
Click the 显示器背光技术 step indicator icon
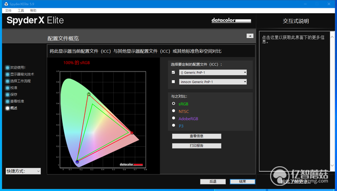7,74
